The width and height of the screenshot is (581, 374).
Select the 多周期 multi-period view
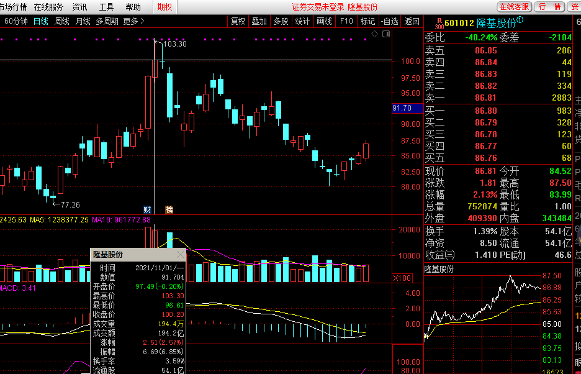(x=107, y=22)
